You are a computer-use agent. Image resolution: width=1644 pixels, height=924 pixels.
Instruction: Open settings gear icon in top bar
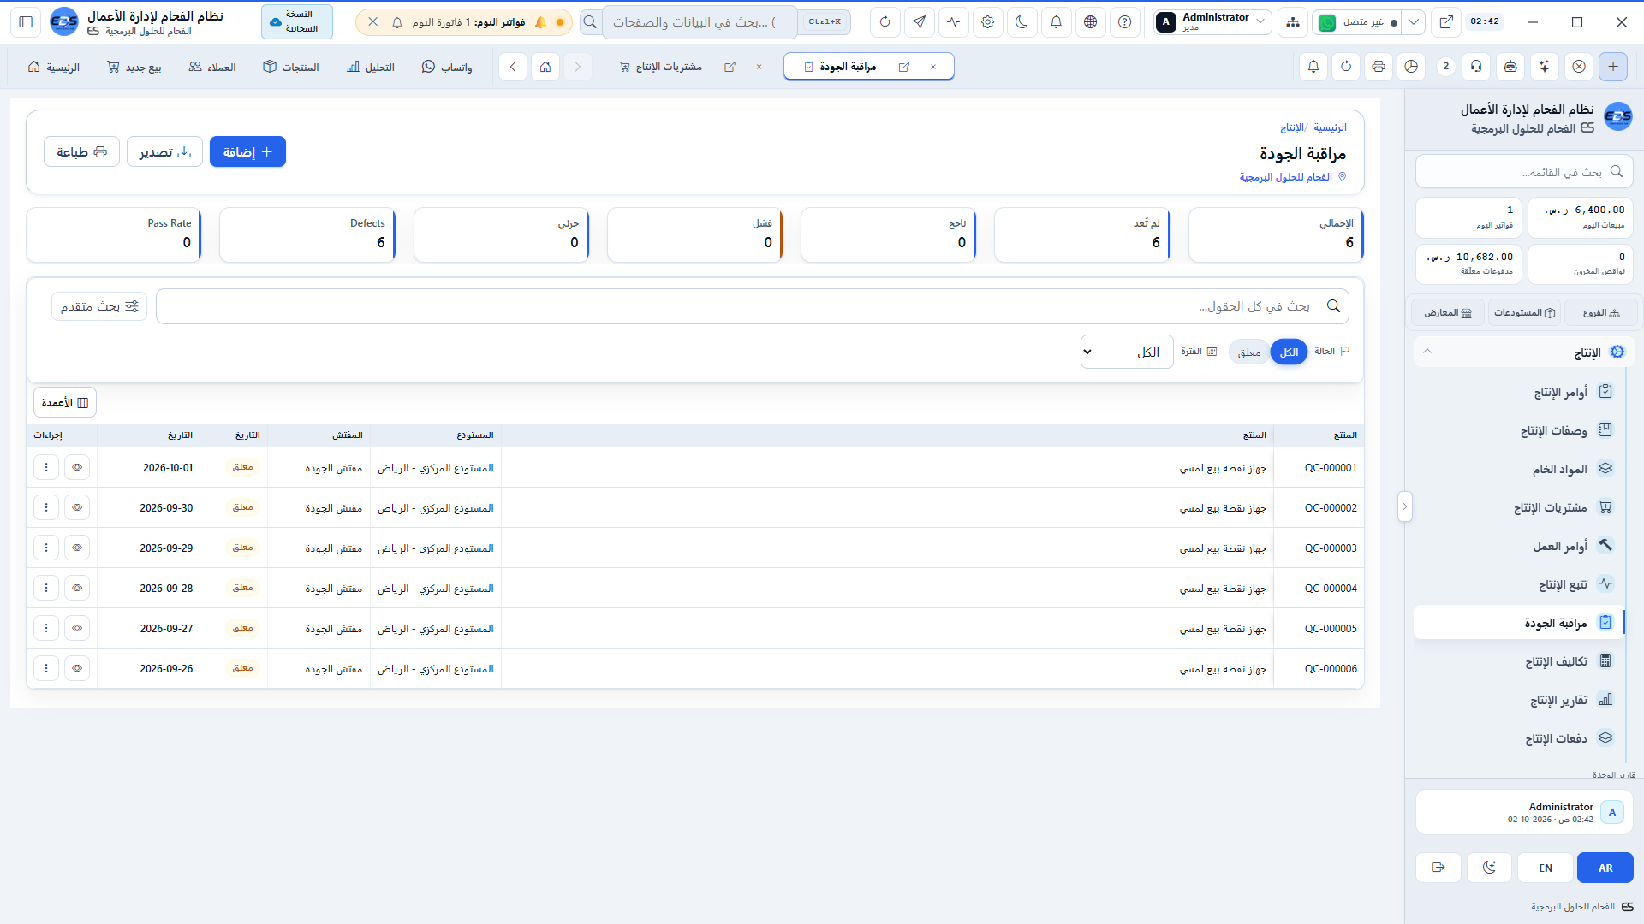point(987,22)
